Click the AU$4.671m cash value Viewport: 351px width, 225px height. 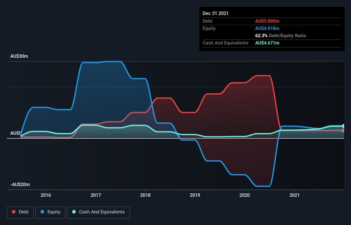point(267,43)
